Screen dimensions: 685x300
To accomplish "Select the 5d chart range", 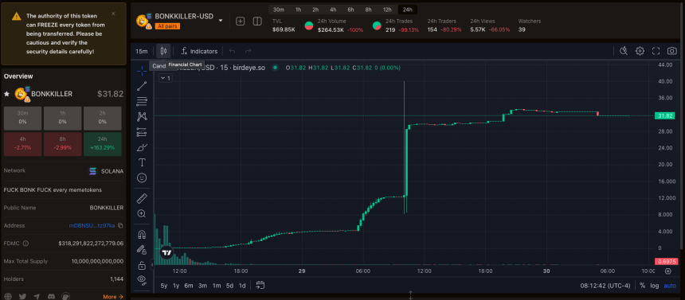I will click(229, 286).
